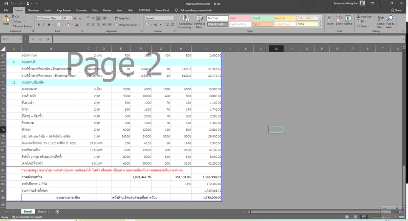Switch to Page Break Preview view icon

364,217
